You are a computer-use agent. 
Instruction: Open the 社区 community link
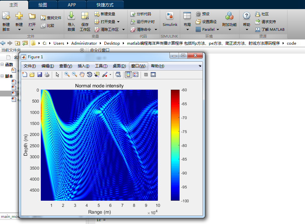click(x=262, y=14)
